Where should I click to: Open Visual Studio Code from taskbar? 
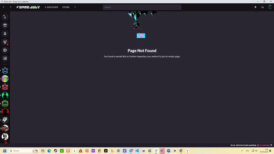(137, 151)
